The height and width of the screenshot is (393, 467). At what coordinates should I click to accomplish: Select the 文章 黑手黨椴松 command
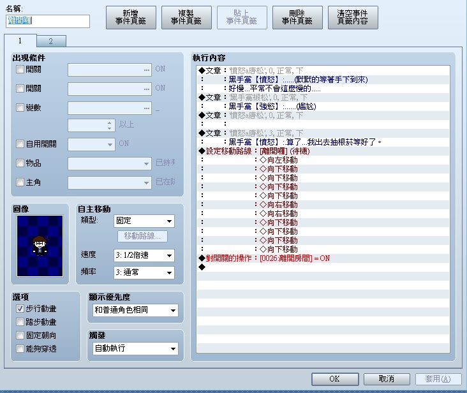tap(323, 98)
